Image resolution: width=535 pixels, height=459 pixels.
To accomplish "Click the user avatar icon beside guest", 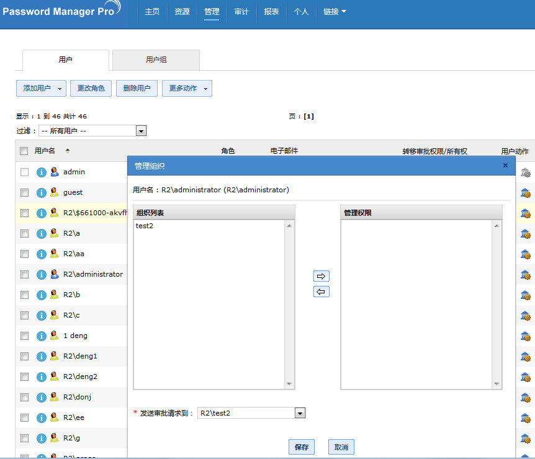I will click(55, 192).
